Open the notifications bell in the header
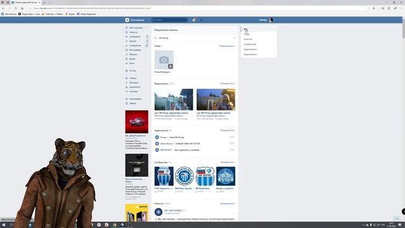 click(194, 20)
